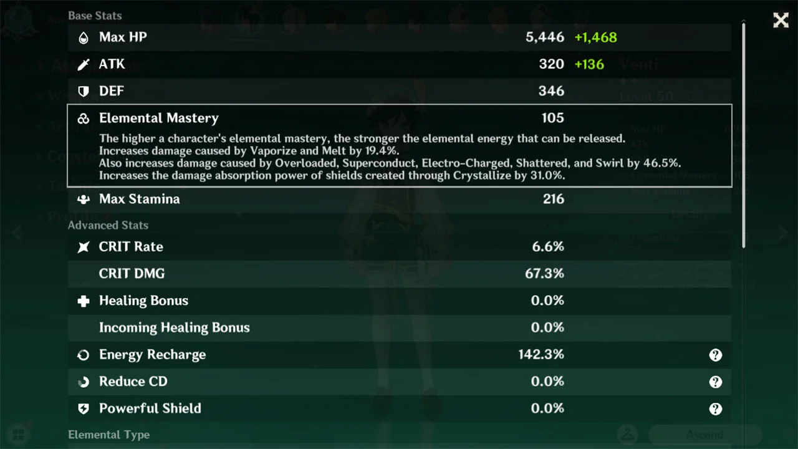The image size is (798, 449).
Task: Click the Max HP water drop icon
Action: pyautogui.click(x=83, y=37)
